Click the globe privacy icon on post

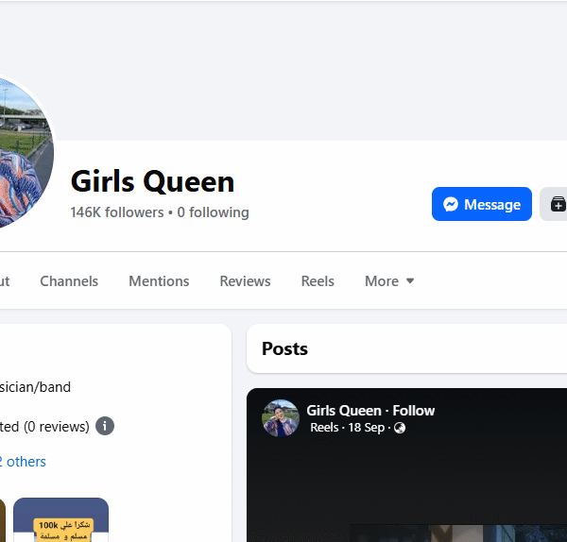[x=400, y=428]
